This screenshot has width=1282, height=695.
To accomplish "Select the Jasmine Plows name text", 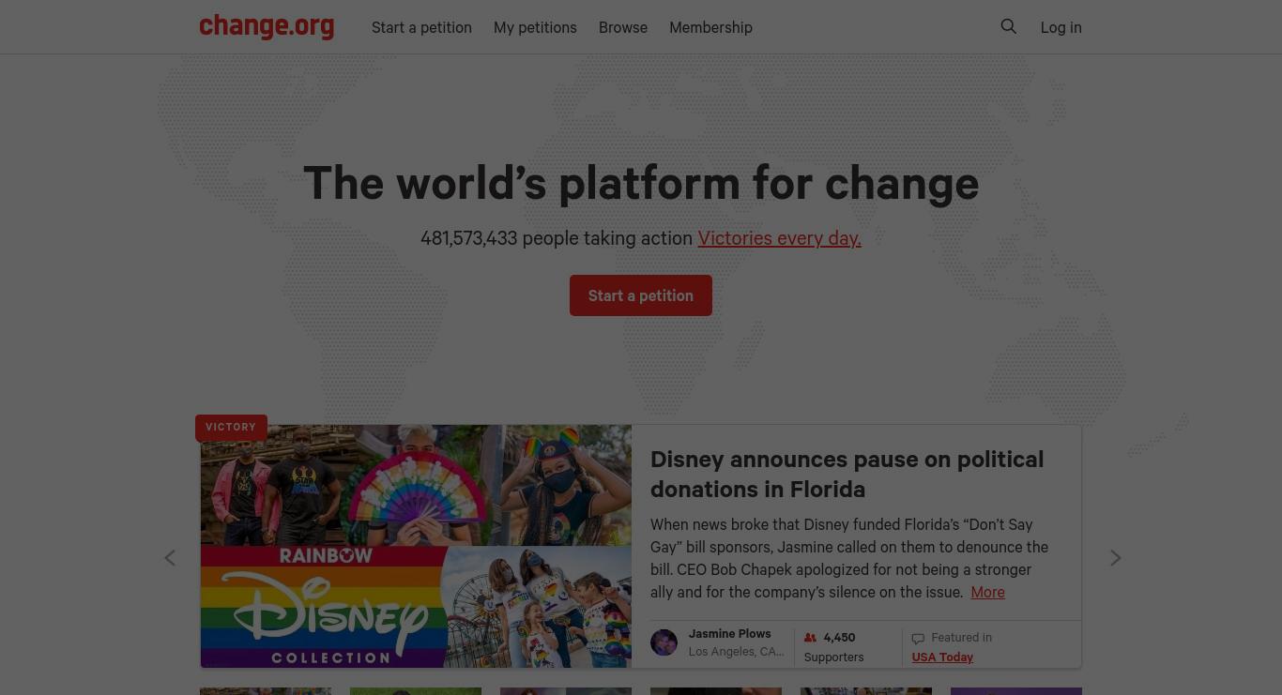I will 729,634.
